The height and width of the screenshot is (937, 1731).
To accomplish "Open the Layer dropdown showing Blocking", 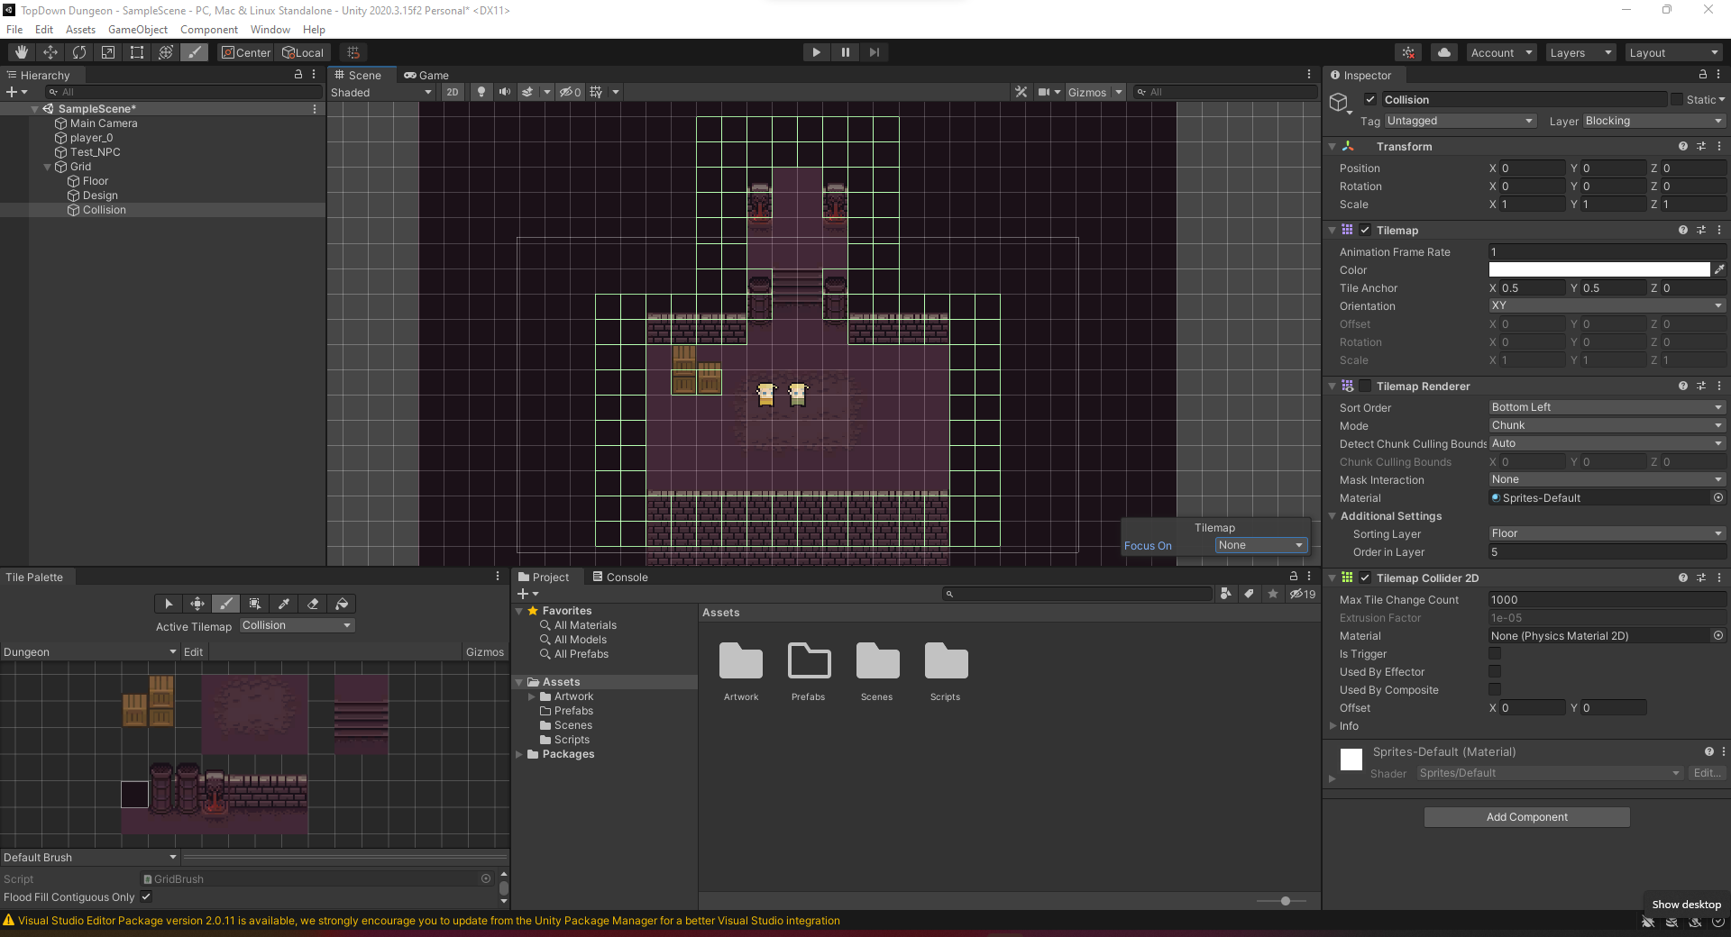I will click(x=1653, y=121).
